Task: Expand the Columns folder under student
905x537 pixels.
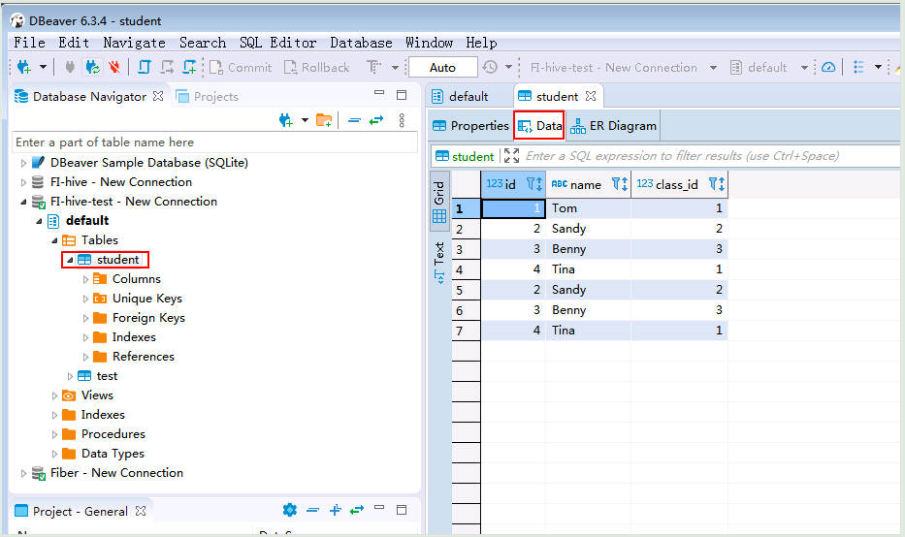Action: (86, 279)
